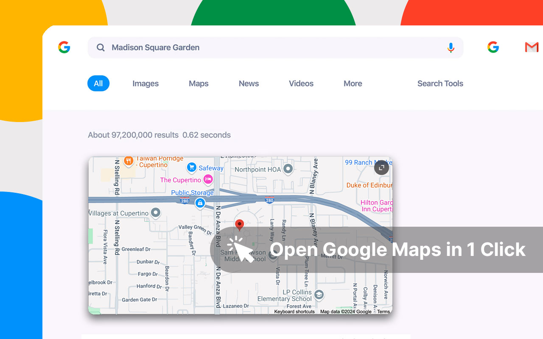Viewport: 543px width, 339px height.
Task: Select the red destination pin on the map
Action: 240,225
